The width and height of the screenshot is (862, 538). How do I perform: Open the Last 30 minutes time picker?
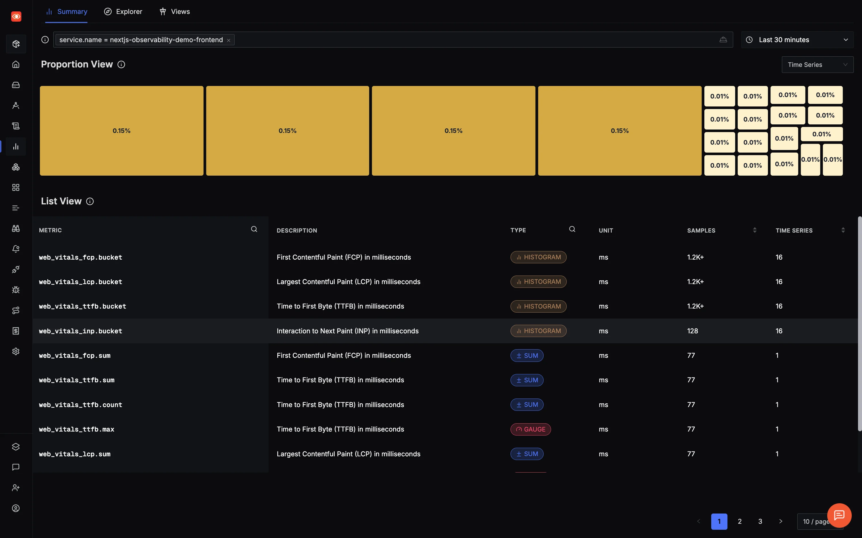coord(797,40)
